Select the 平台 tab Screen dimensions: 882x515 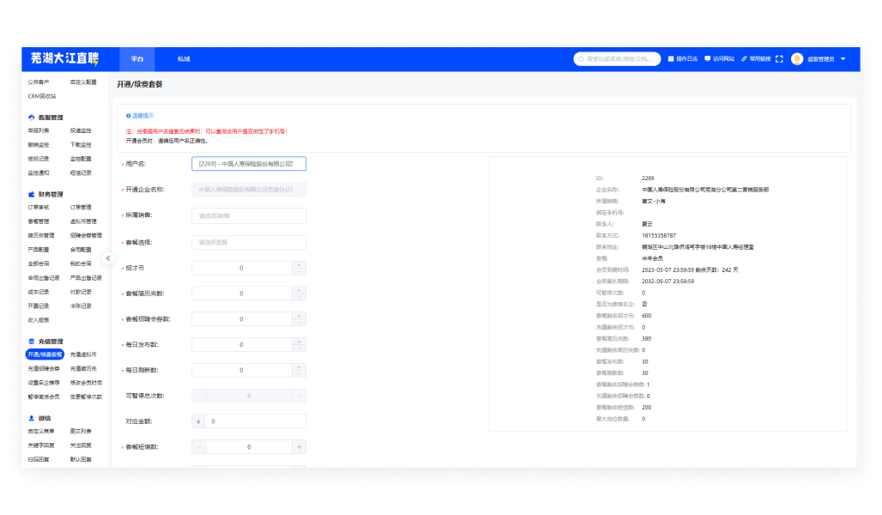click(x=137, y=59)
